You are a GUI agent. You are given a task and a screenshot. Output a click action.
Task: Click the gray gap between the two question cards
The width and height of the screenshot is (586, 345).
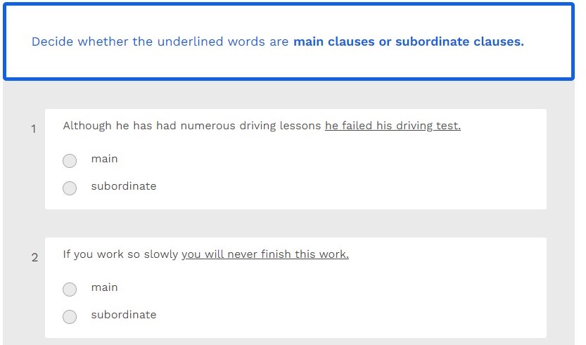pyautogui.click(x=295, y=223)
